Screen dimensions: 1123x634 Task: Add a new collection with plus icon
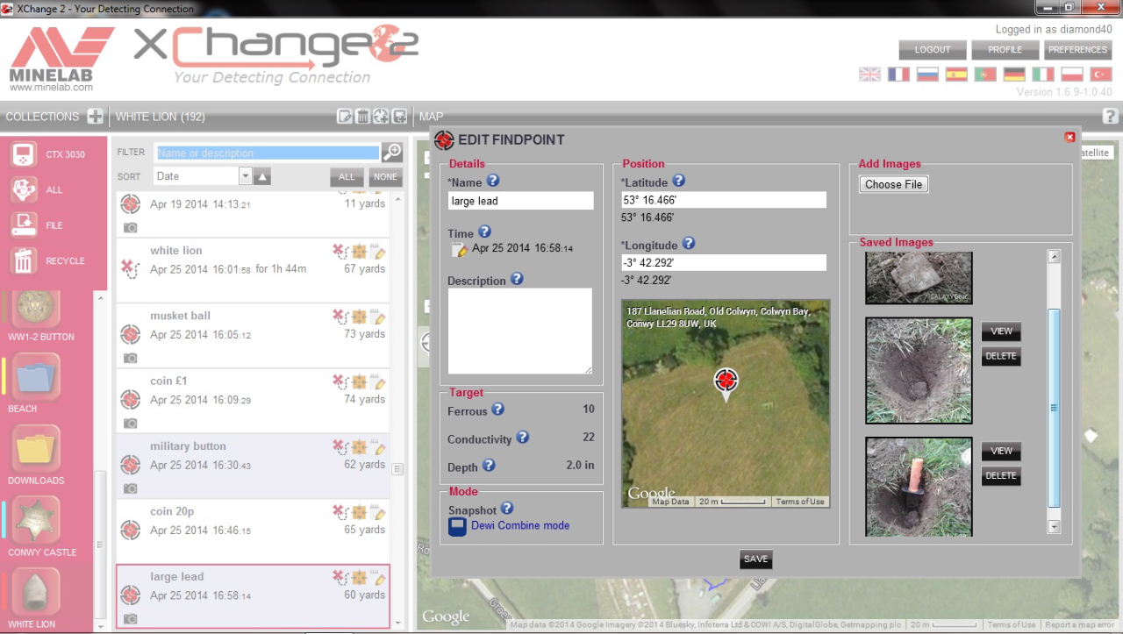96,117
